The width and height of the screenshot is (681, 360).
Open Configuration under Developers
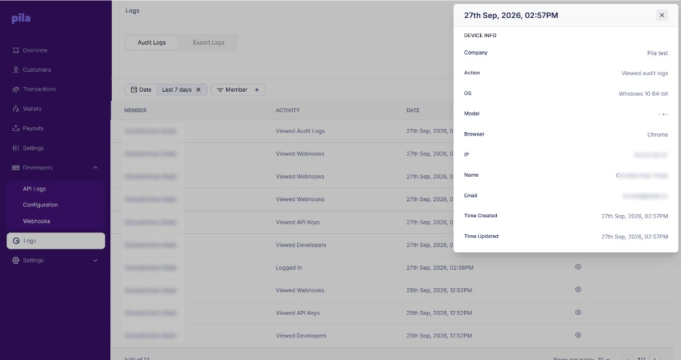tap(41, 205)
